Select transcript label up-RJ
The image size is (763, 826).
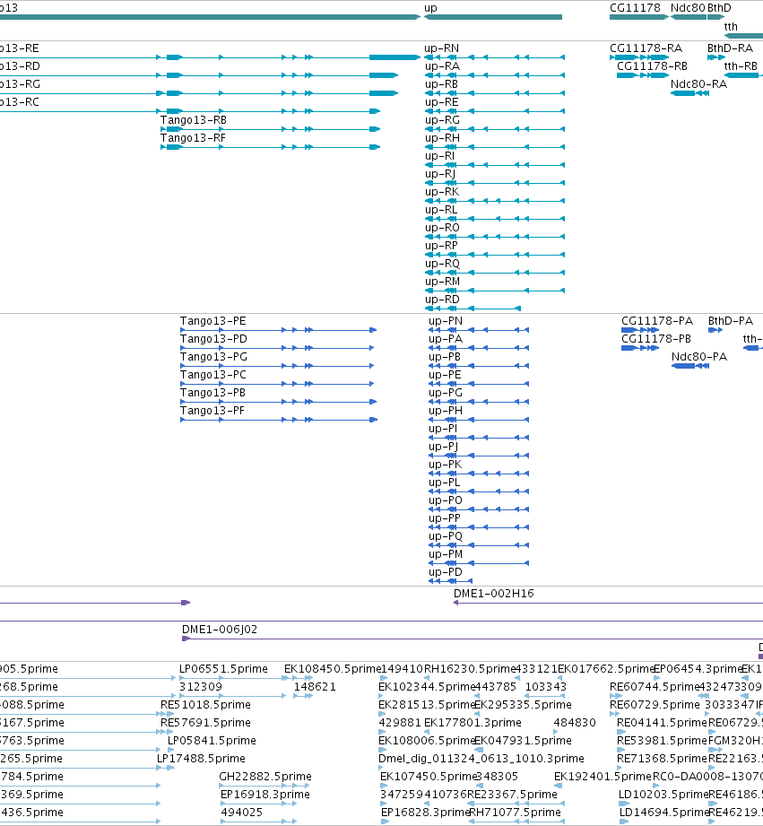(x=440, y=174)
